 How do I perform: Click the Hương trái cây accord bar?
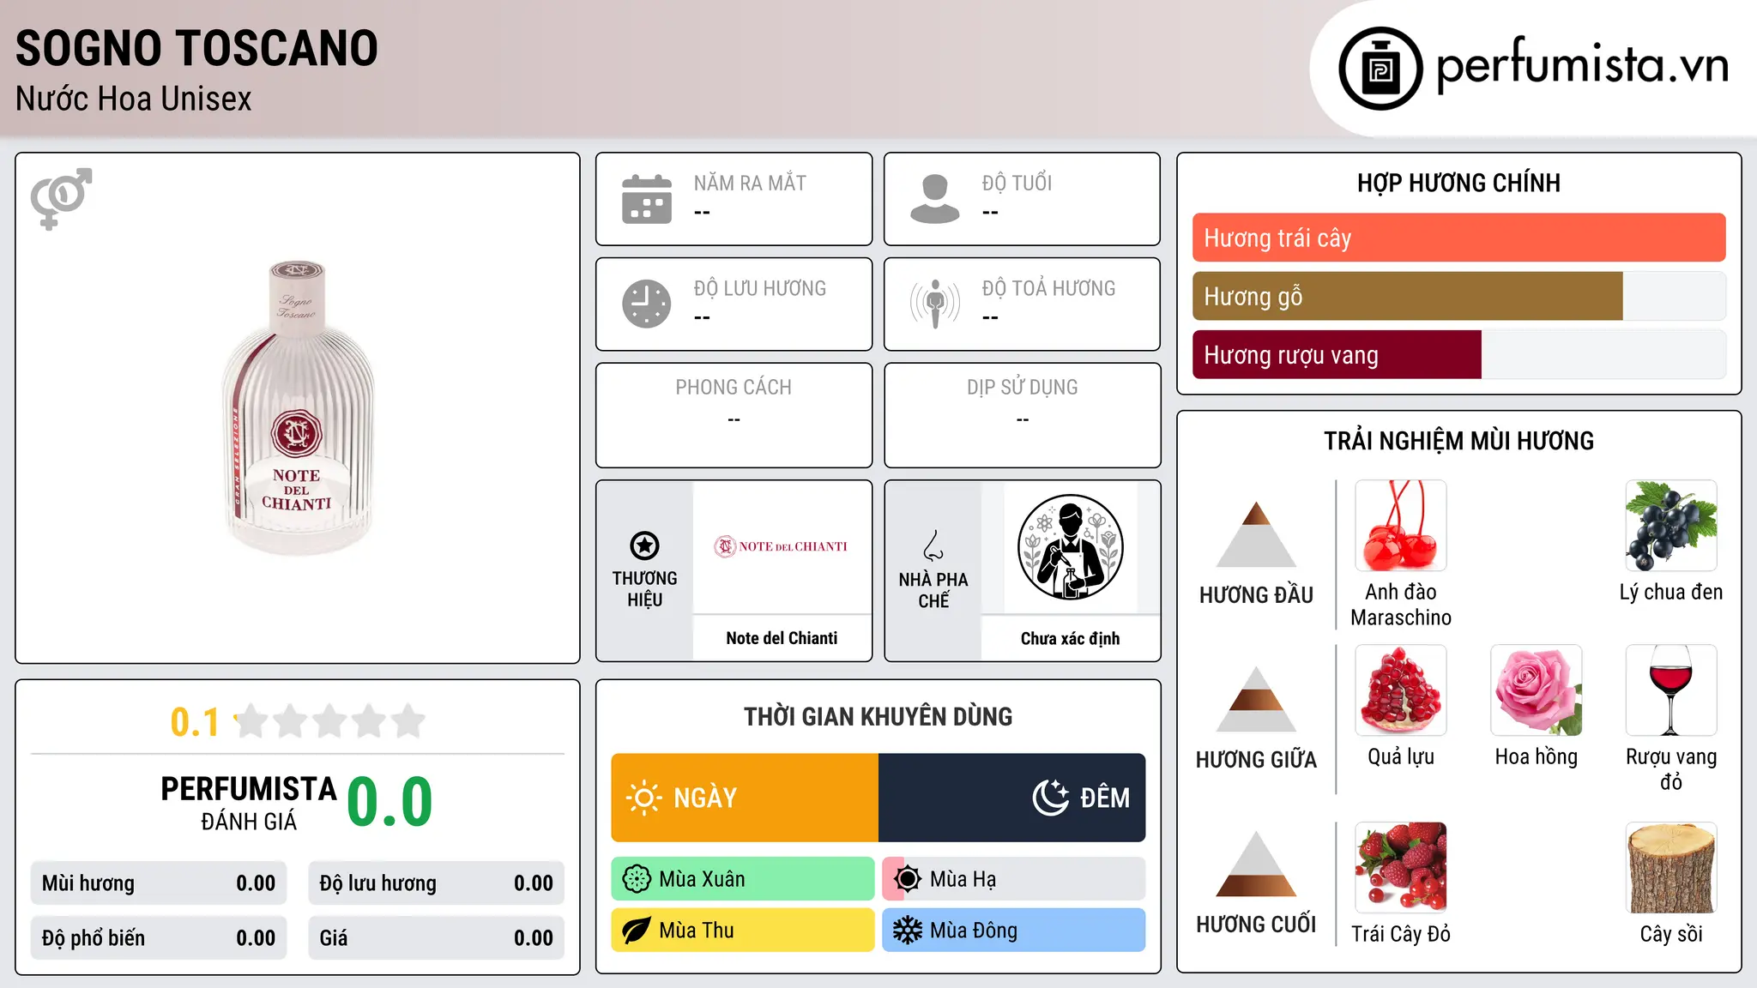click(1458, 238)
